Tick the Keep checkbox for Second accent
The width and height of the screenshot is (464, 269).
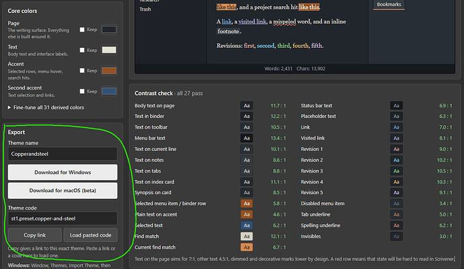pos(82,91)
